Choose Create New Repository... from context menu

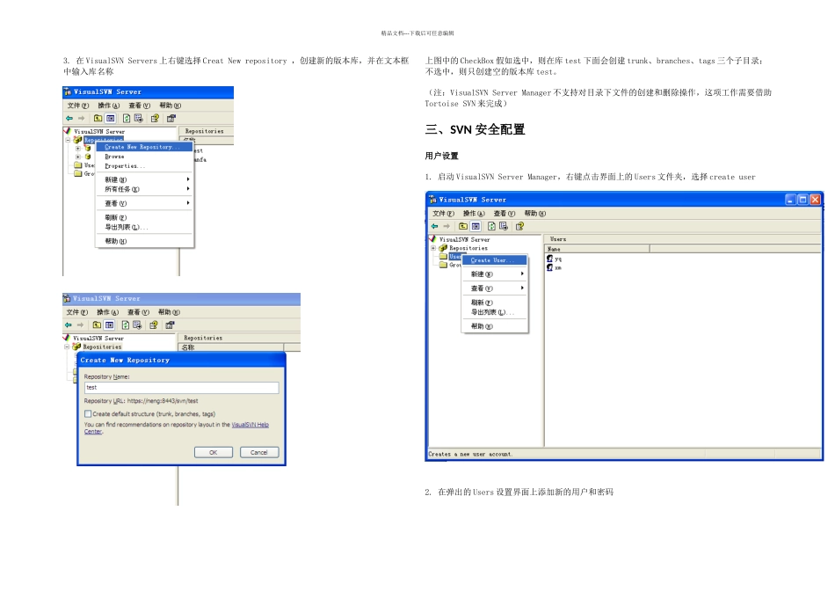click(144, 147)
